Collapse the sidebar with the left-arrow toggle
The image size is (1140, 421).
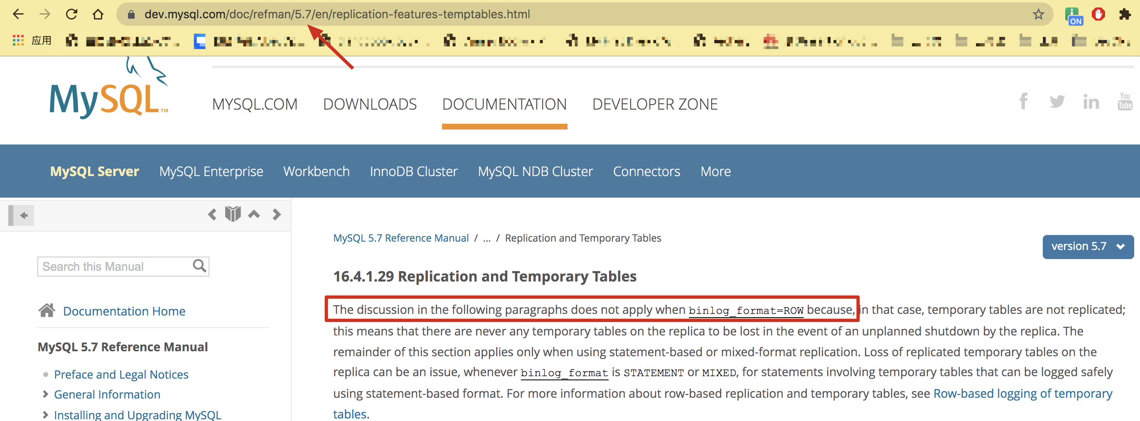tap(21, 215)
